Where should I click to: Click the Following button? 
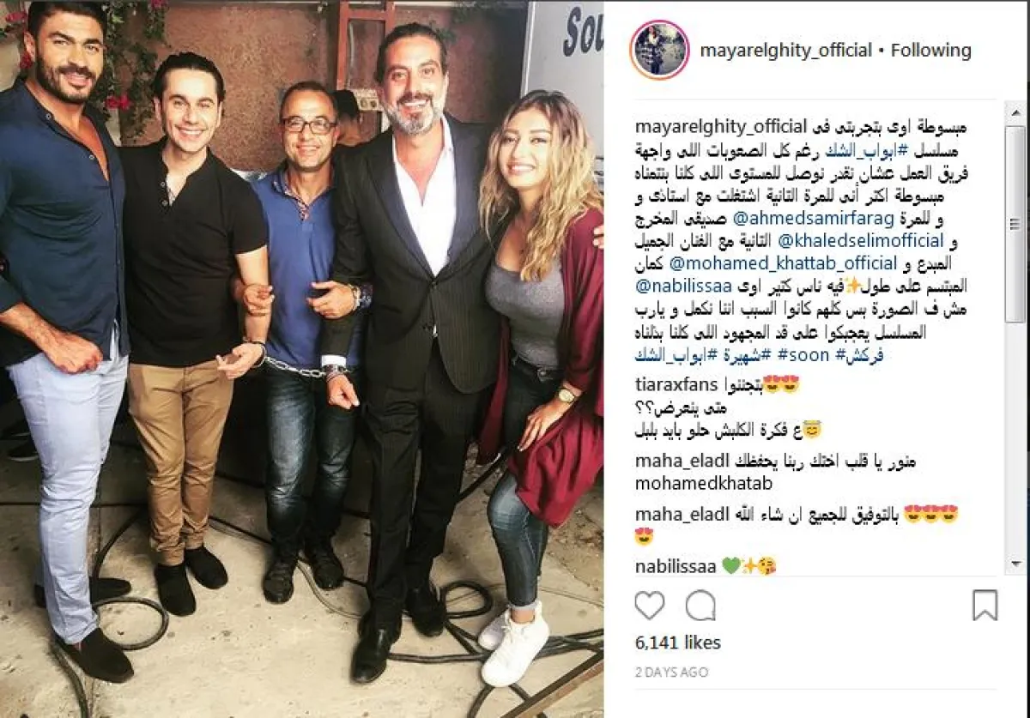click(x=931, y=50)
